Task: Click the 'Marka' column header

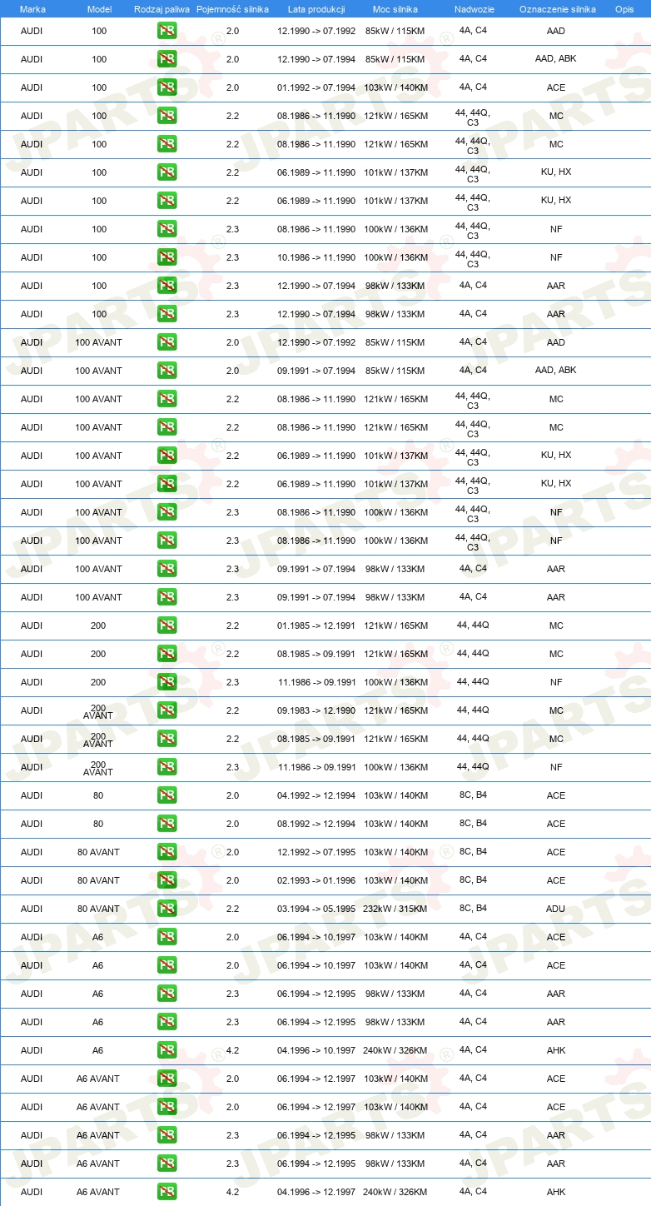Action: [x=32, y=9]
